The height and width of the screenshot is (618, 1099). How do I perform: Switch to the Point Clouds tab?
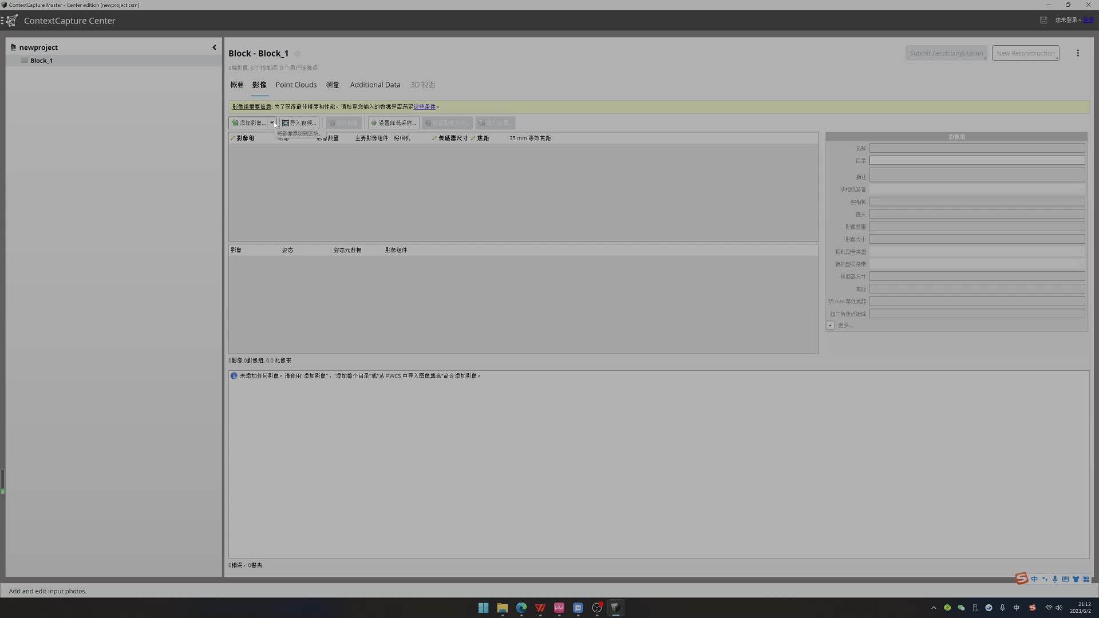click(x=296, y=85)
